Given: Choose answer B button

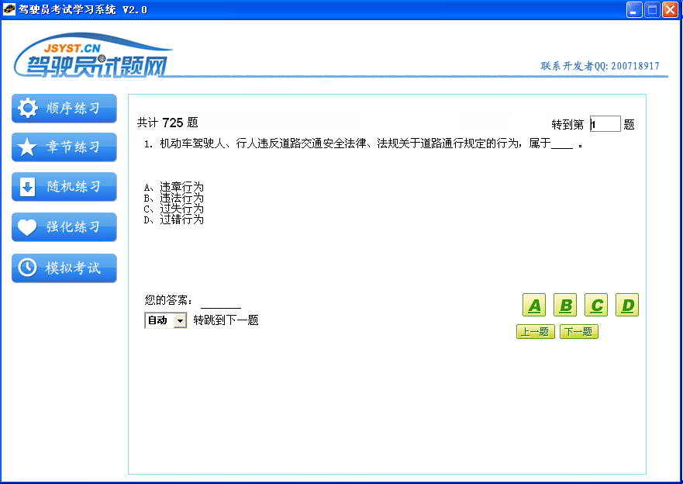Looking at the screenshot, I should (x=565, y=305).
